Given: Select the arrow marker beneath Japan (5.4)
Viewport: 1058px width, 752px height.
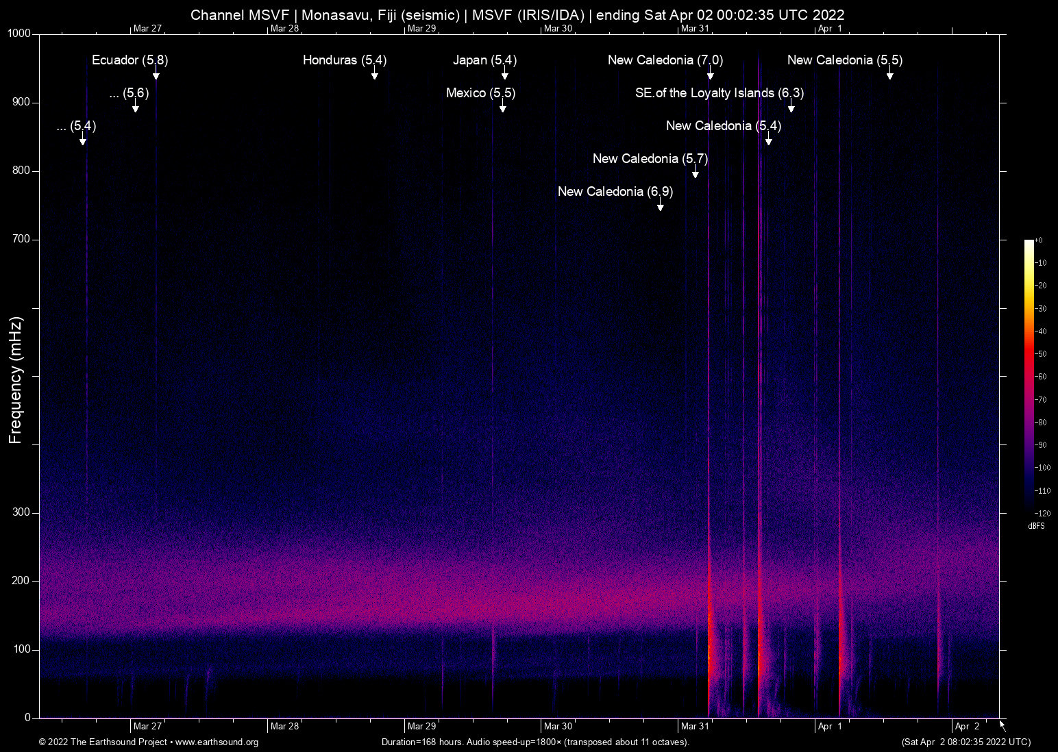Looking at the screenshot, I should coord(505,74).
